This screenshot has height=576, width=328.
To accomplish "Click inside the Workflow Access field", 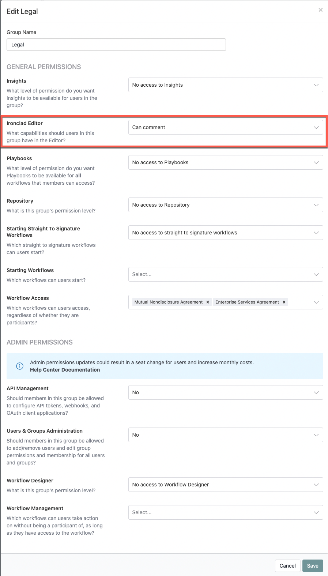I will tap(300, 302).
